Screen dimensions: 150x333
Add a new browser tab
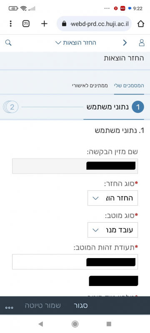tap(44, 24)
